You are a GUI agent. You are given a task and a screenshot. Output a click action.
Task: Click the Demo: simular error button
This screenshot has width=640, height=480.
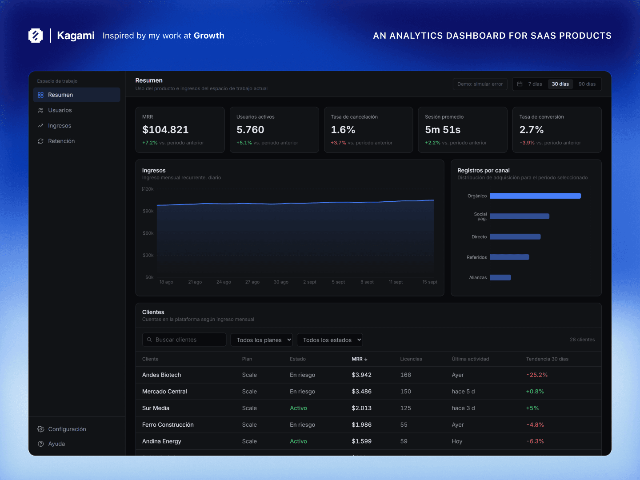pyautogui.click(x=480, y=84)
